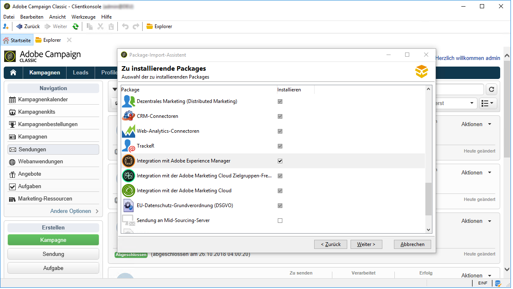Image resolution: width=513 pixels, height=289 pixels.
Task: Click the Web-Analytics-Connectoren chart icon
Action: [x=129, y=131]
